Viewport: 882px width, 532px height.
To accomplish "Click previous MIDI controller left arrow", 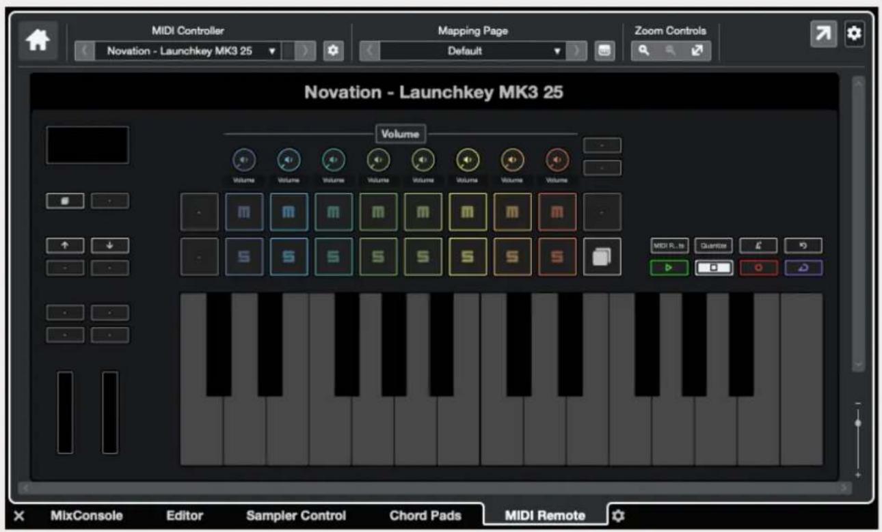I will [x=85, y=51].
